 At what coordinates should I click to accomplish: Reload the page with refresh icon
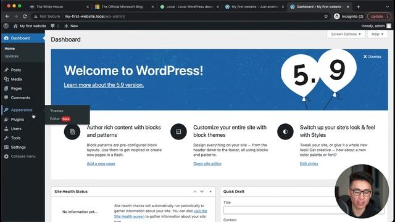point(25,17)
